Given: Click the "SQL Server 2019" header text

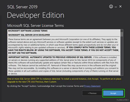Looking at the screenshot, I should coord(22,7).
